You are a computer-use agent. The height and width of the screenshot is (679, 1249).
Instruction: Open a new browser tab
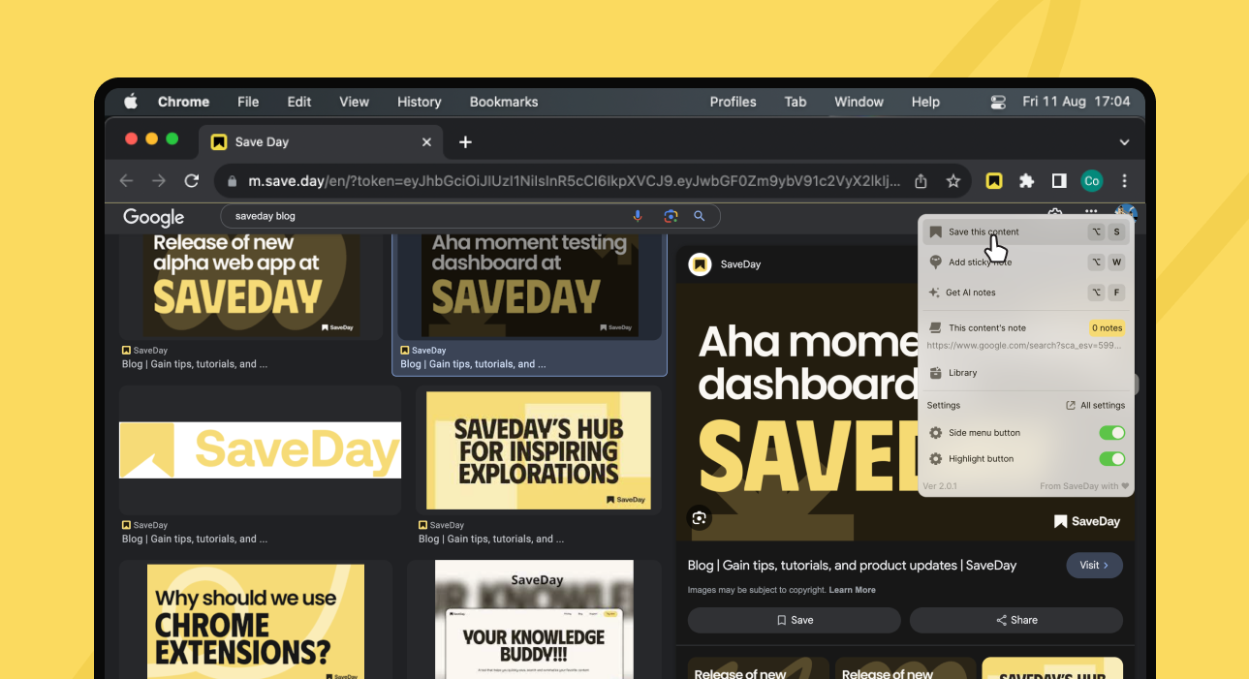point(465,141)
